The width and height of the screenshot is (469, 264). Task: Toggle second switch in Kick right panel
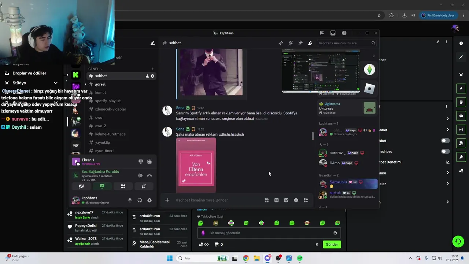click(446, 151)
